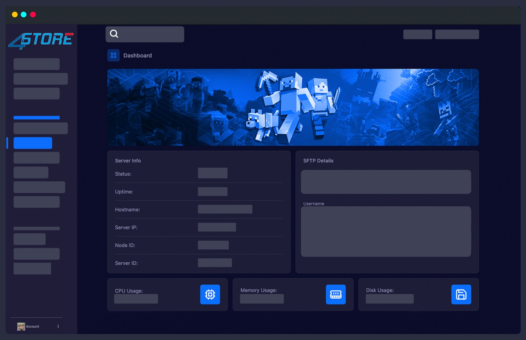This screenshot has width=526, height=340.
Task: Click the cyan window control dot
Action: pyautogui.click(x=24, y=14)
